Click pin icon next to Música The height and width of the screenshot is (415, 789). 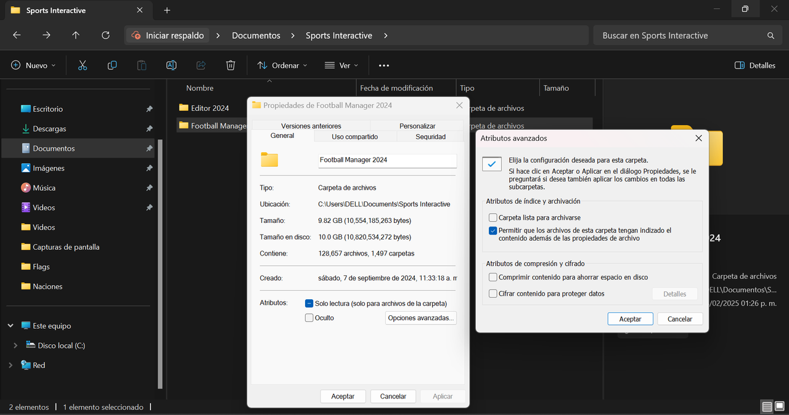(x=149, y=188)
